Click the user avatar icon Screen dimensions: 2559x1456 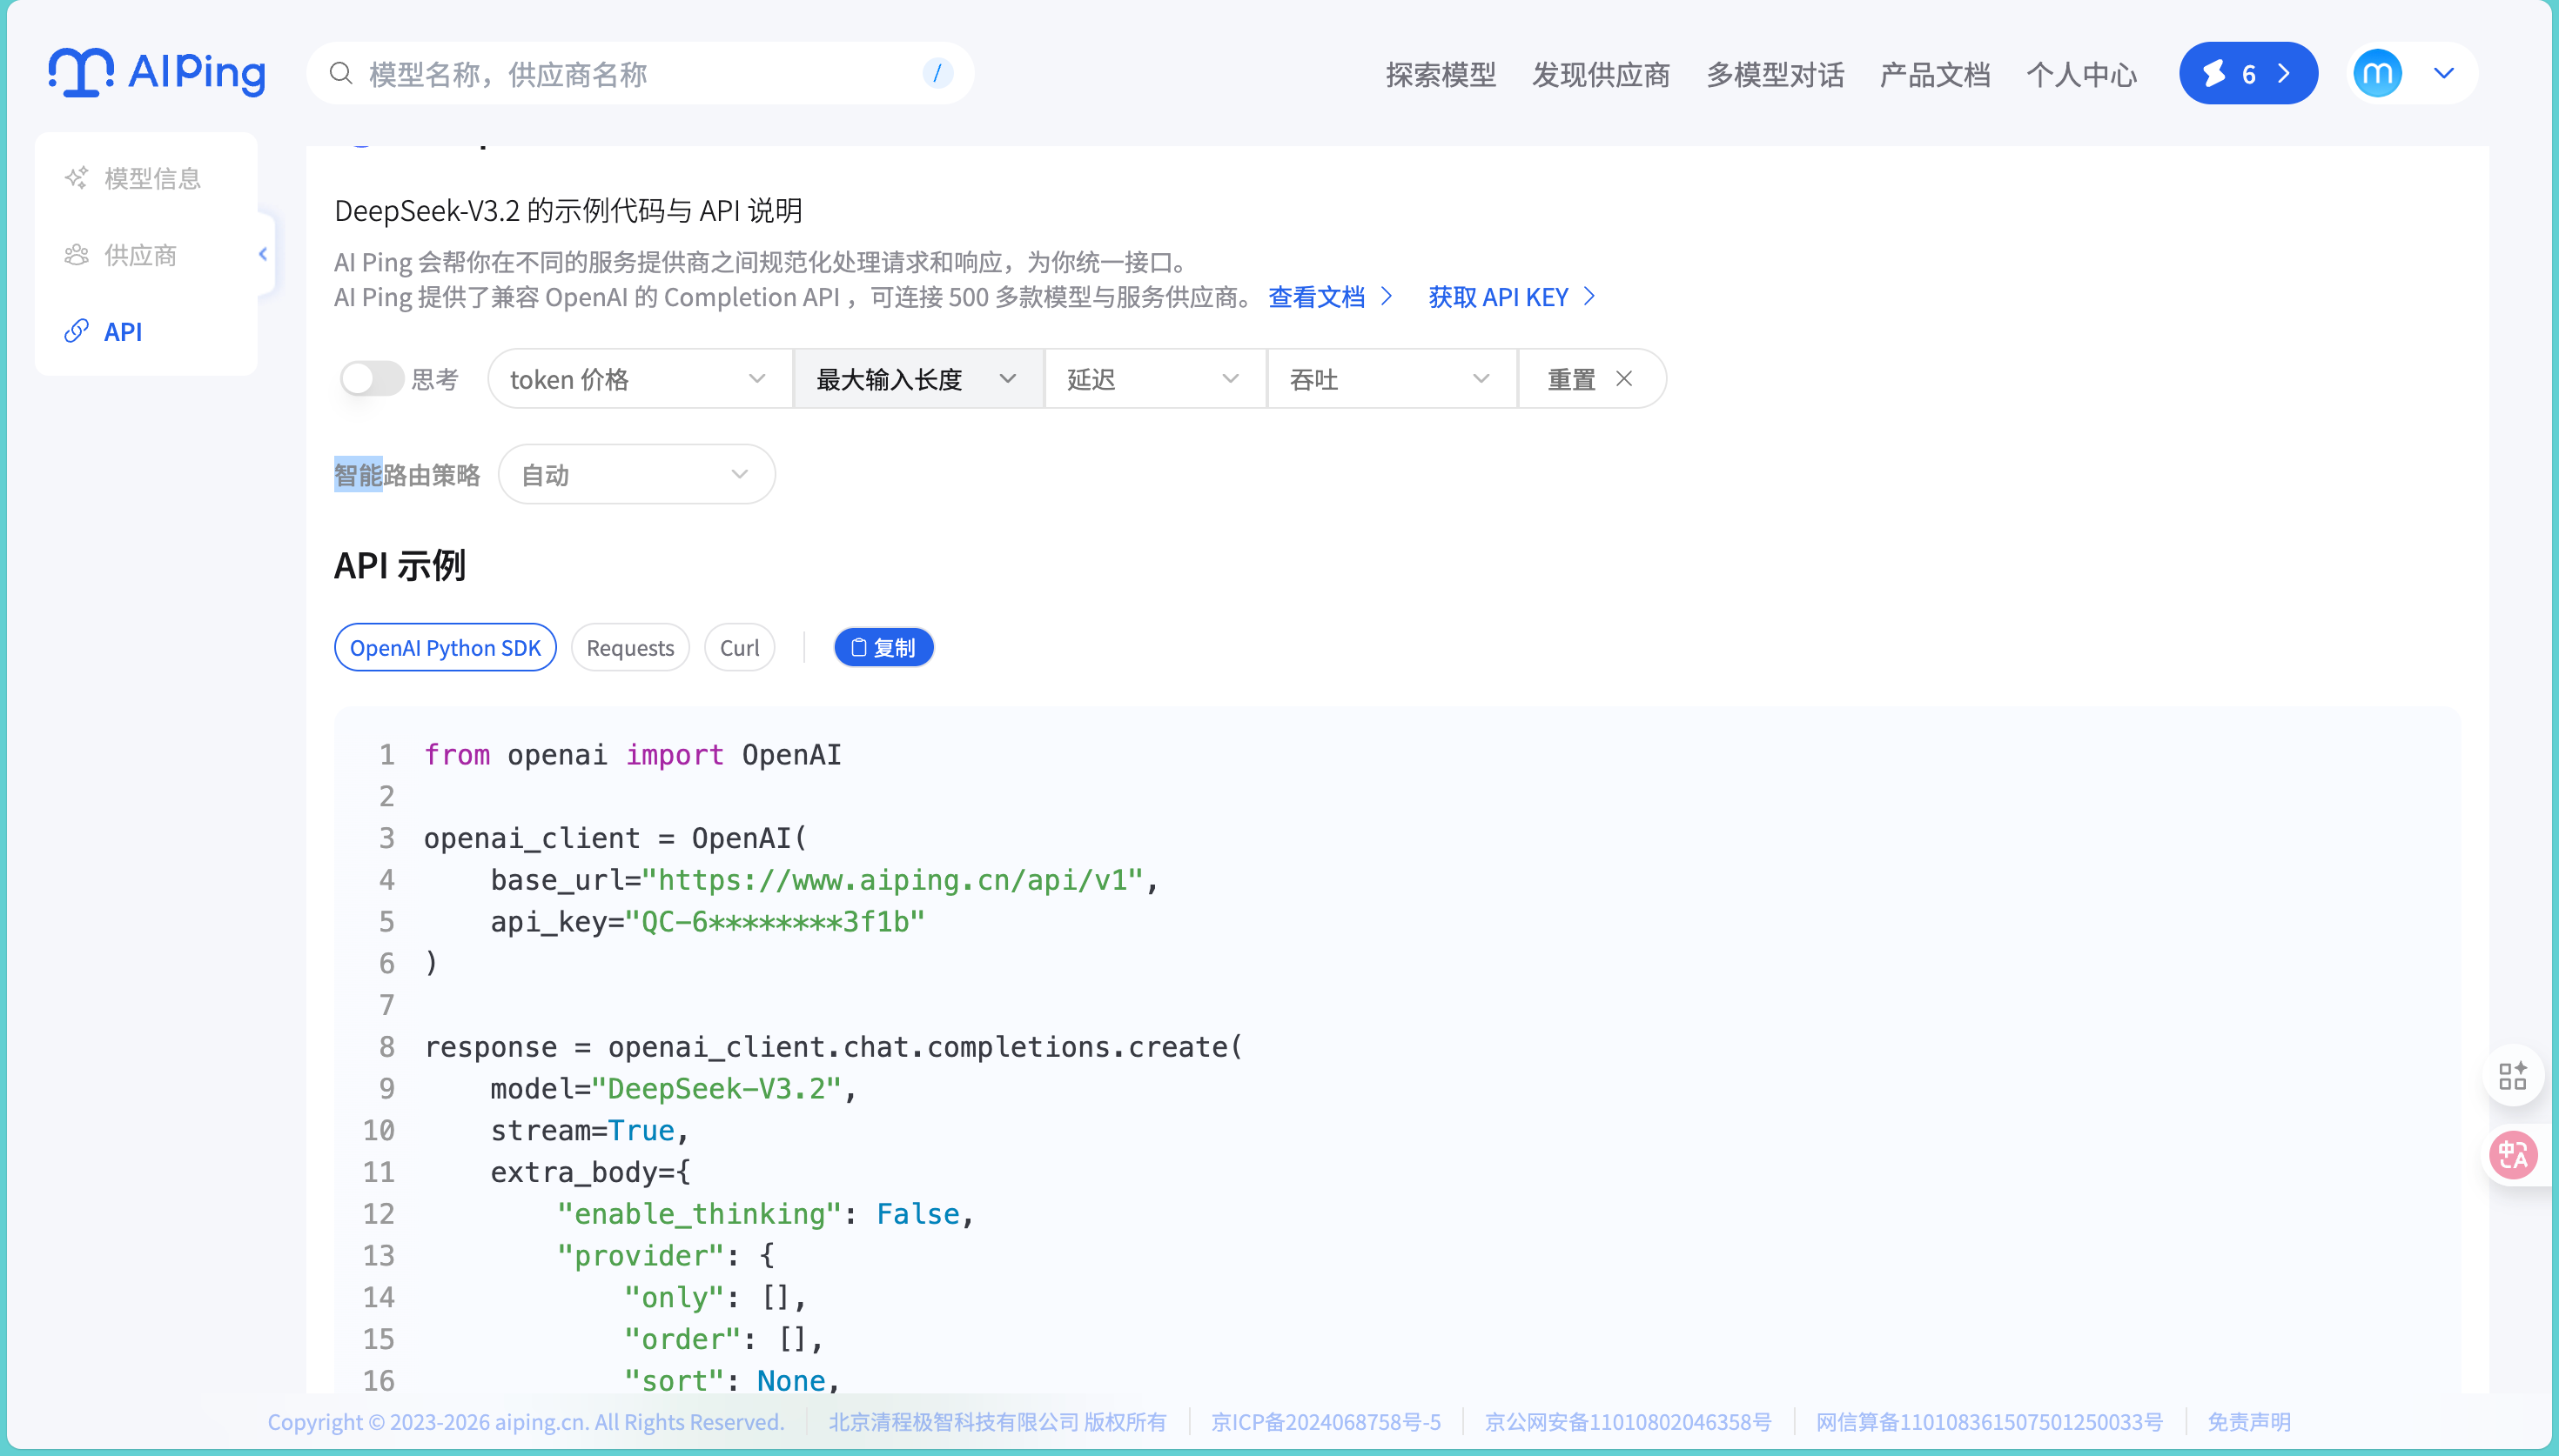point(2377,73)
